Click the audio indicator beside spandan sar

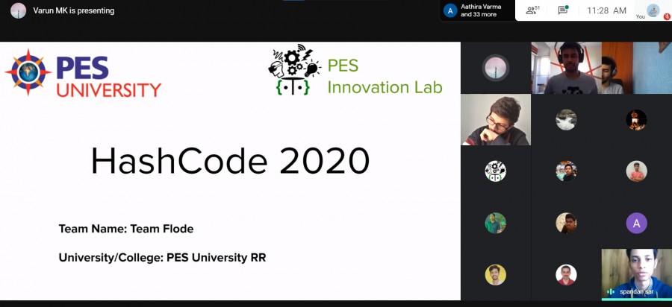pyautogui.click(x=611, y=291)
